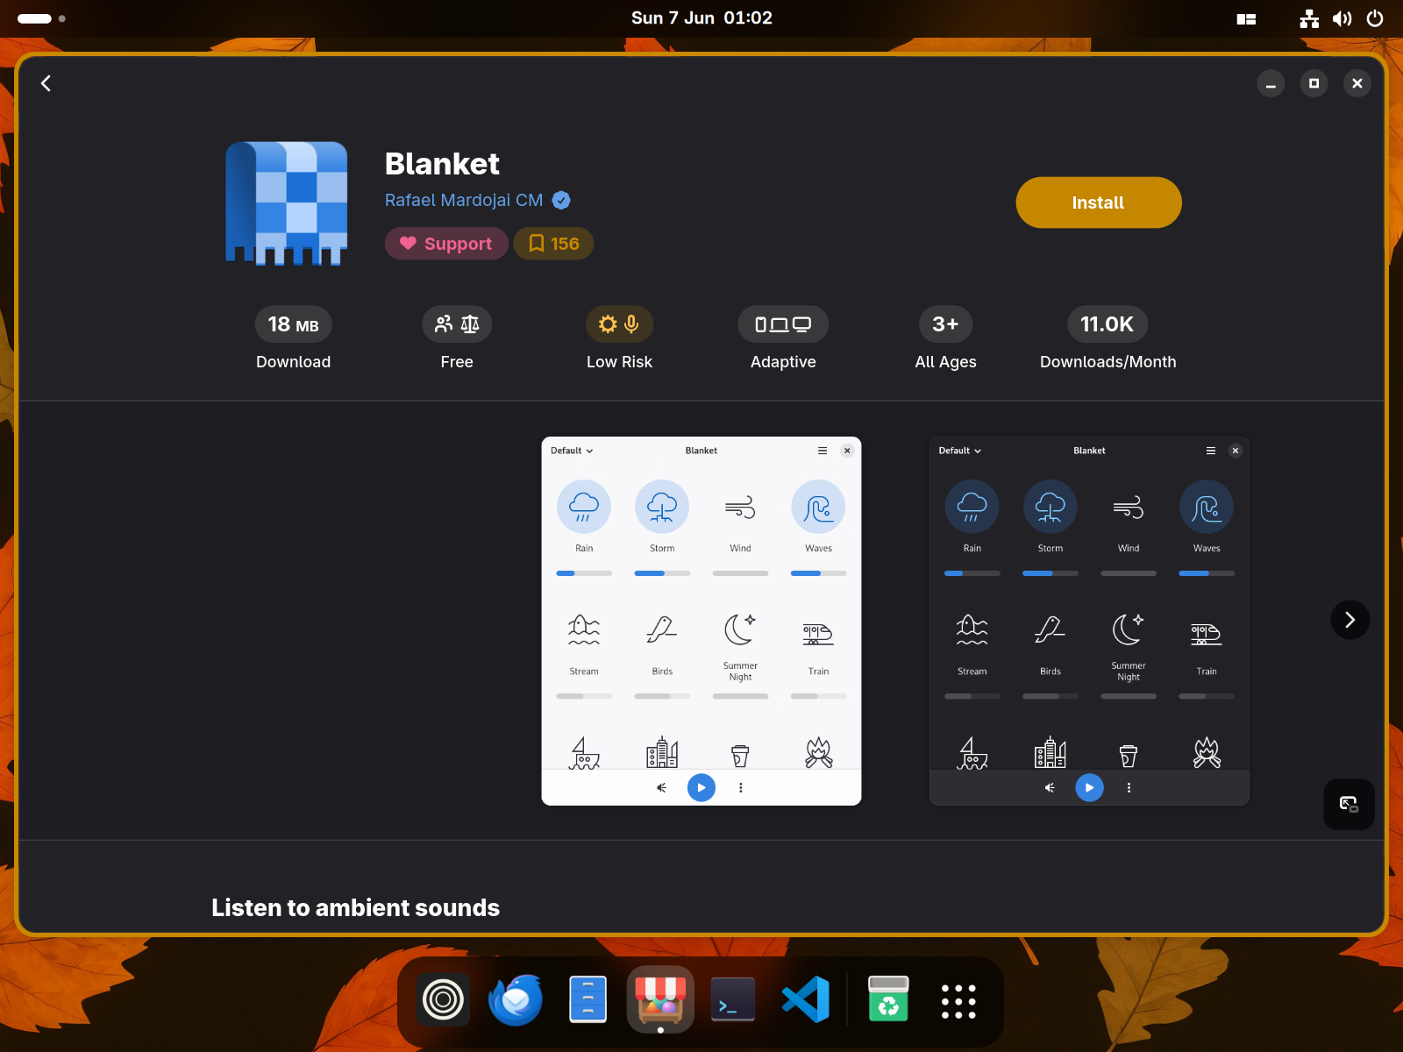Click the app store icon in the dock
The height and width of the screenshot is (1052, 1403).
661,999
